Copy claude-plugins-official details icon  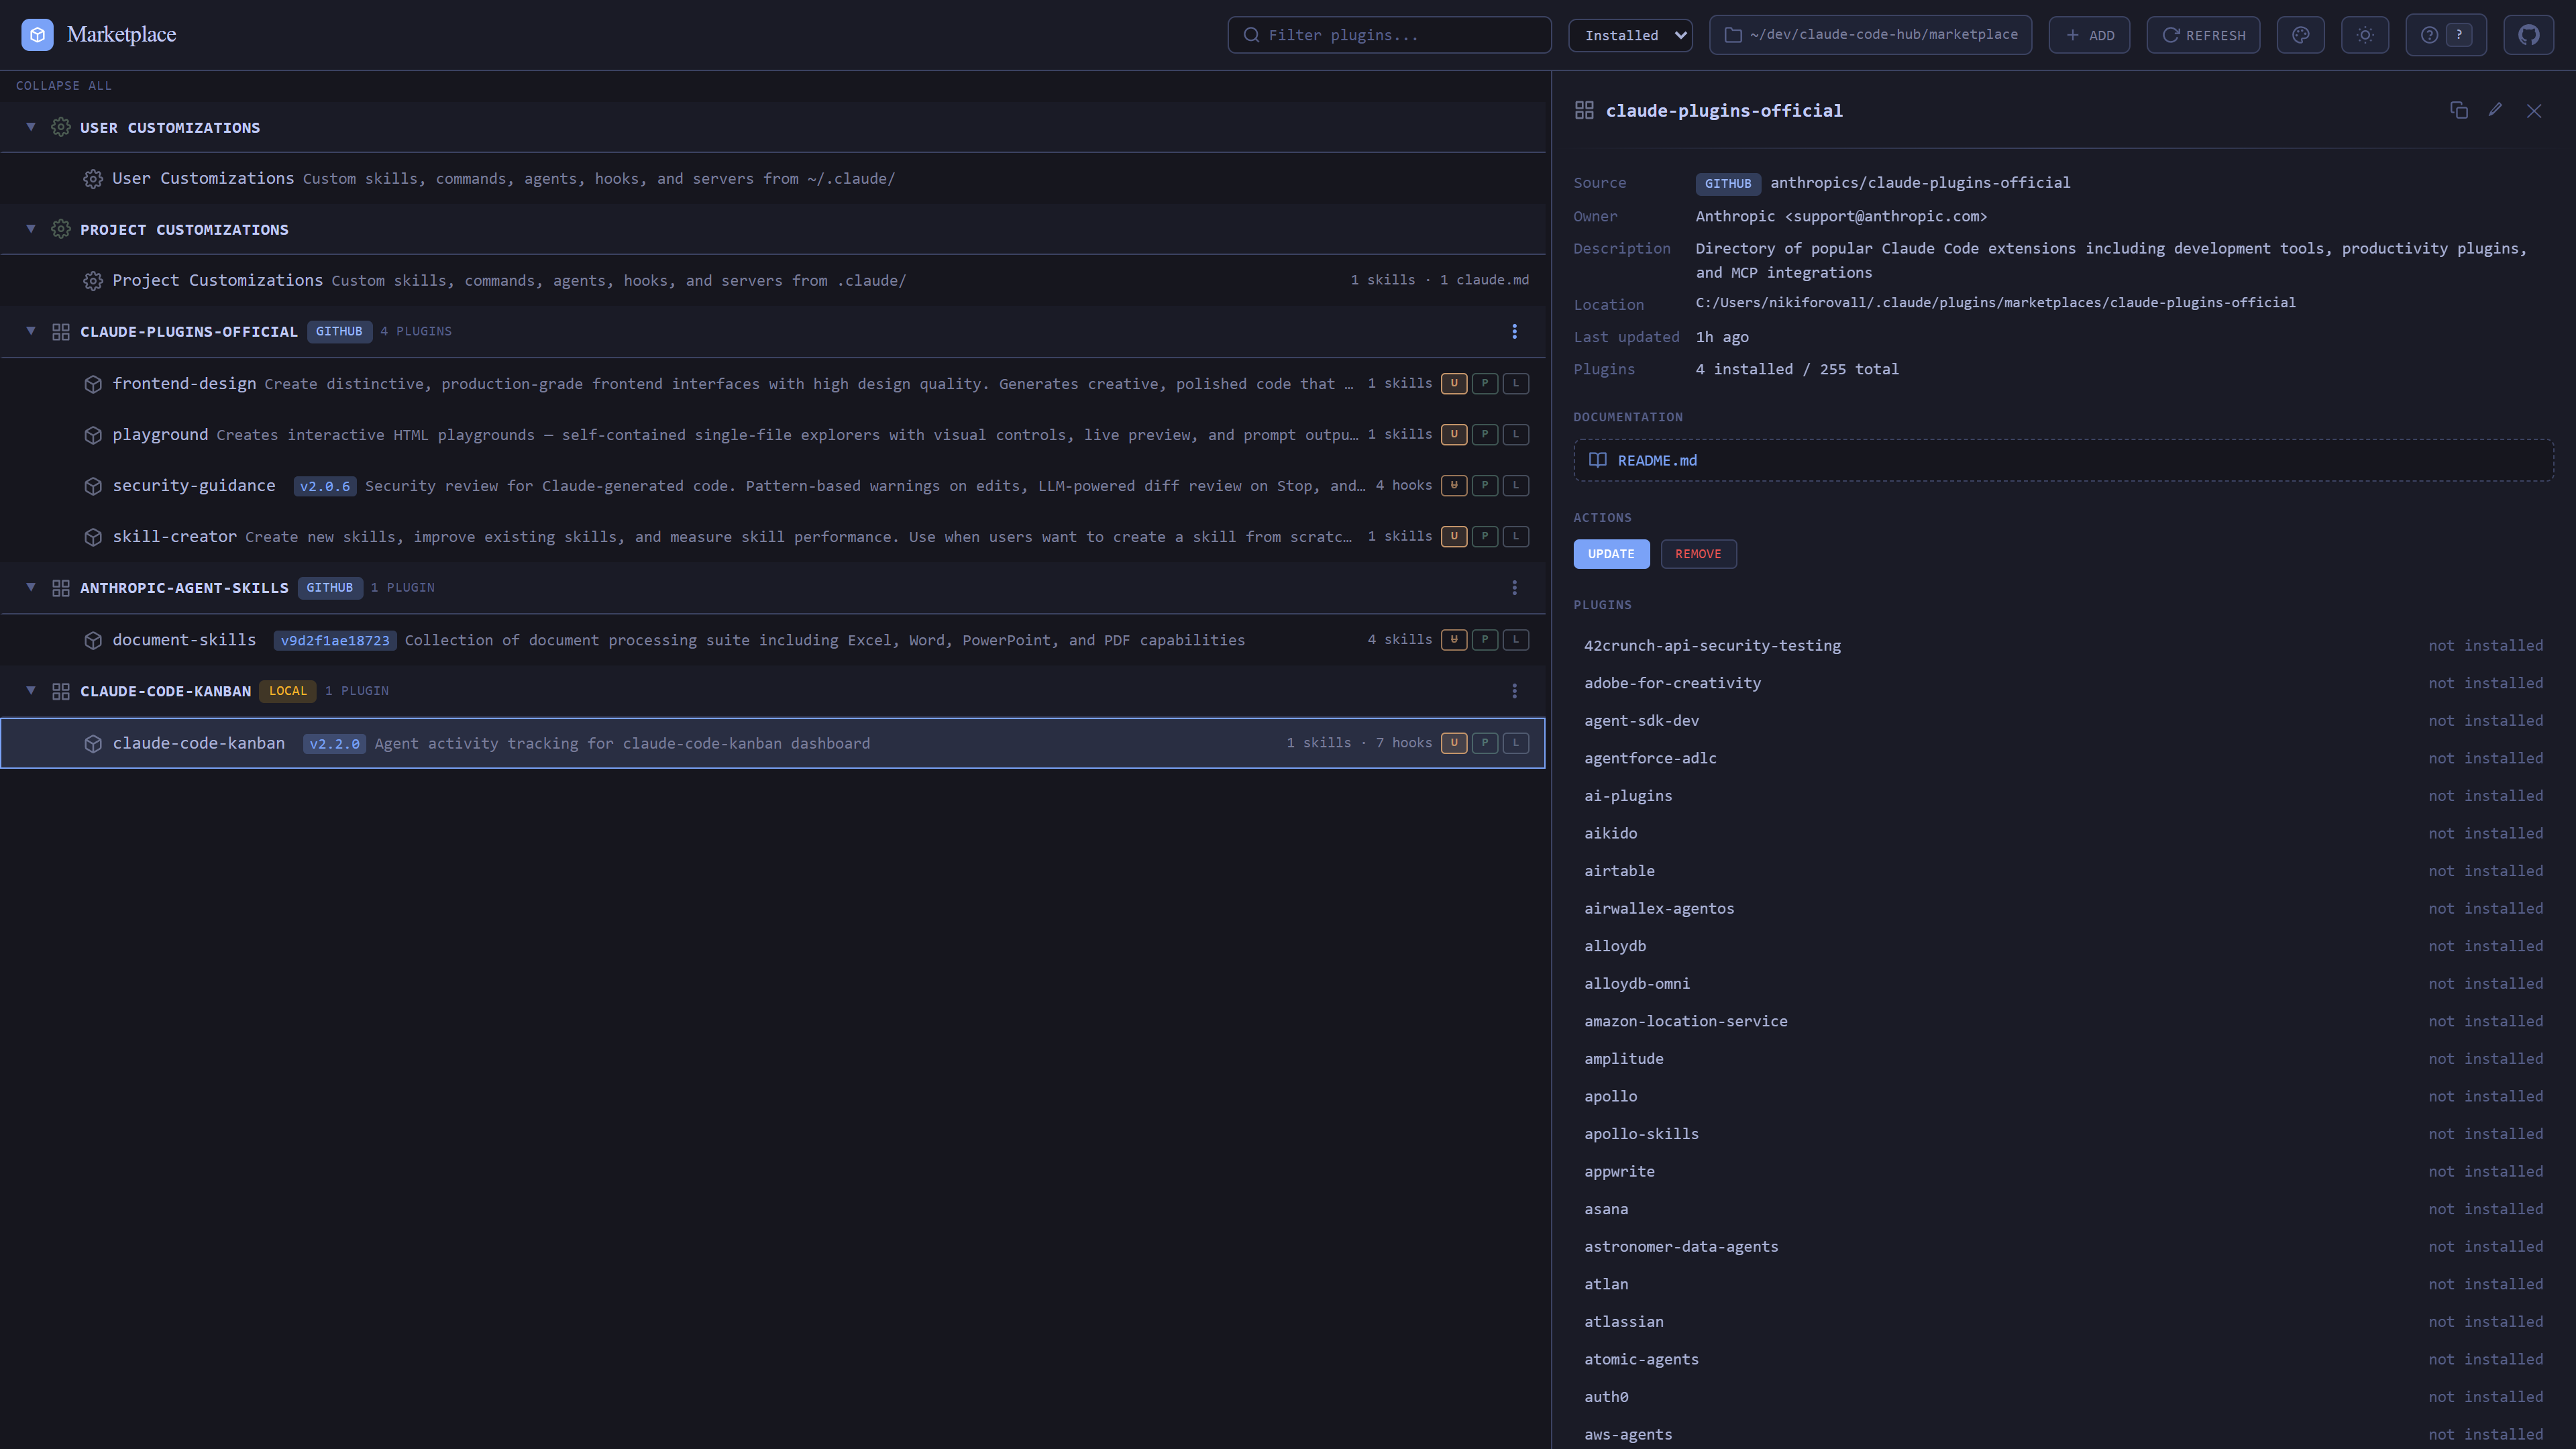pyautogui.click(x=2459, y=110)
